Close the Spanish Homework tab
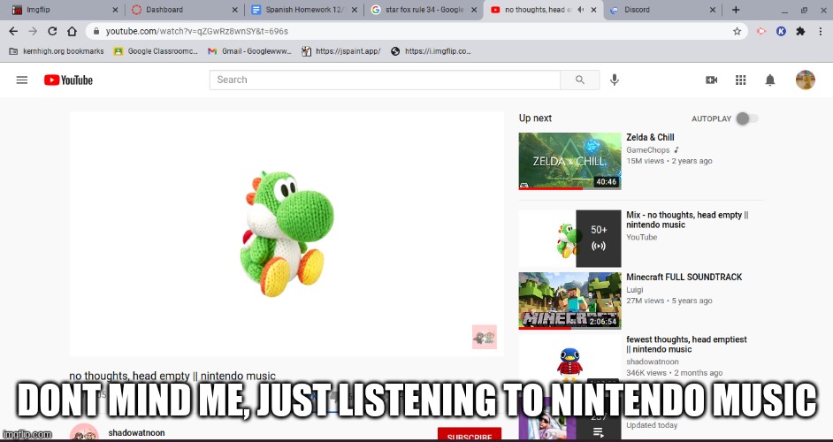This screenshot has width=833, height=442. pos(355,10)
